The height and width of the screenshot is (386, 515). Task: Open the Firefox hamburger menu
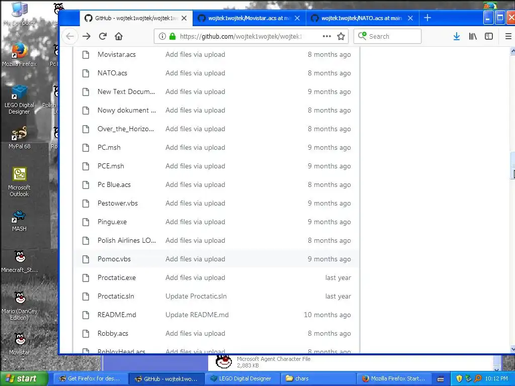(x=508, y=36)
